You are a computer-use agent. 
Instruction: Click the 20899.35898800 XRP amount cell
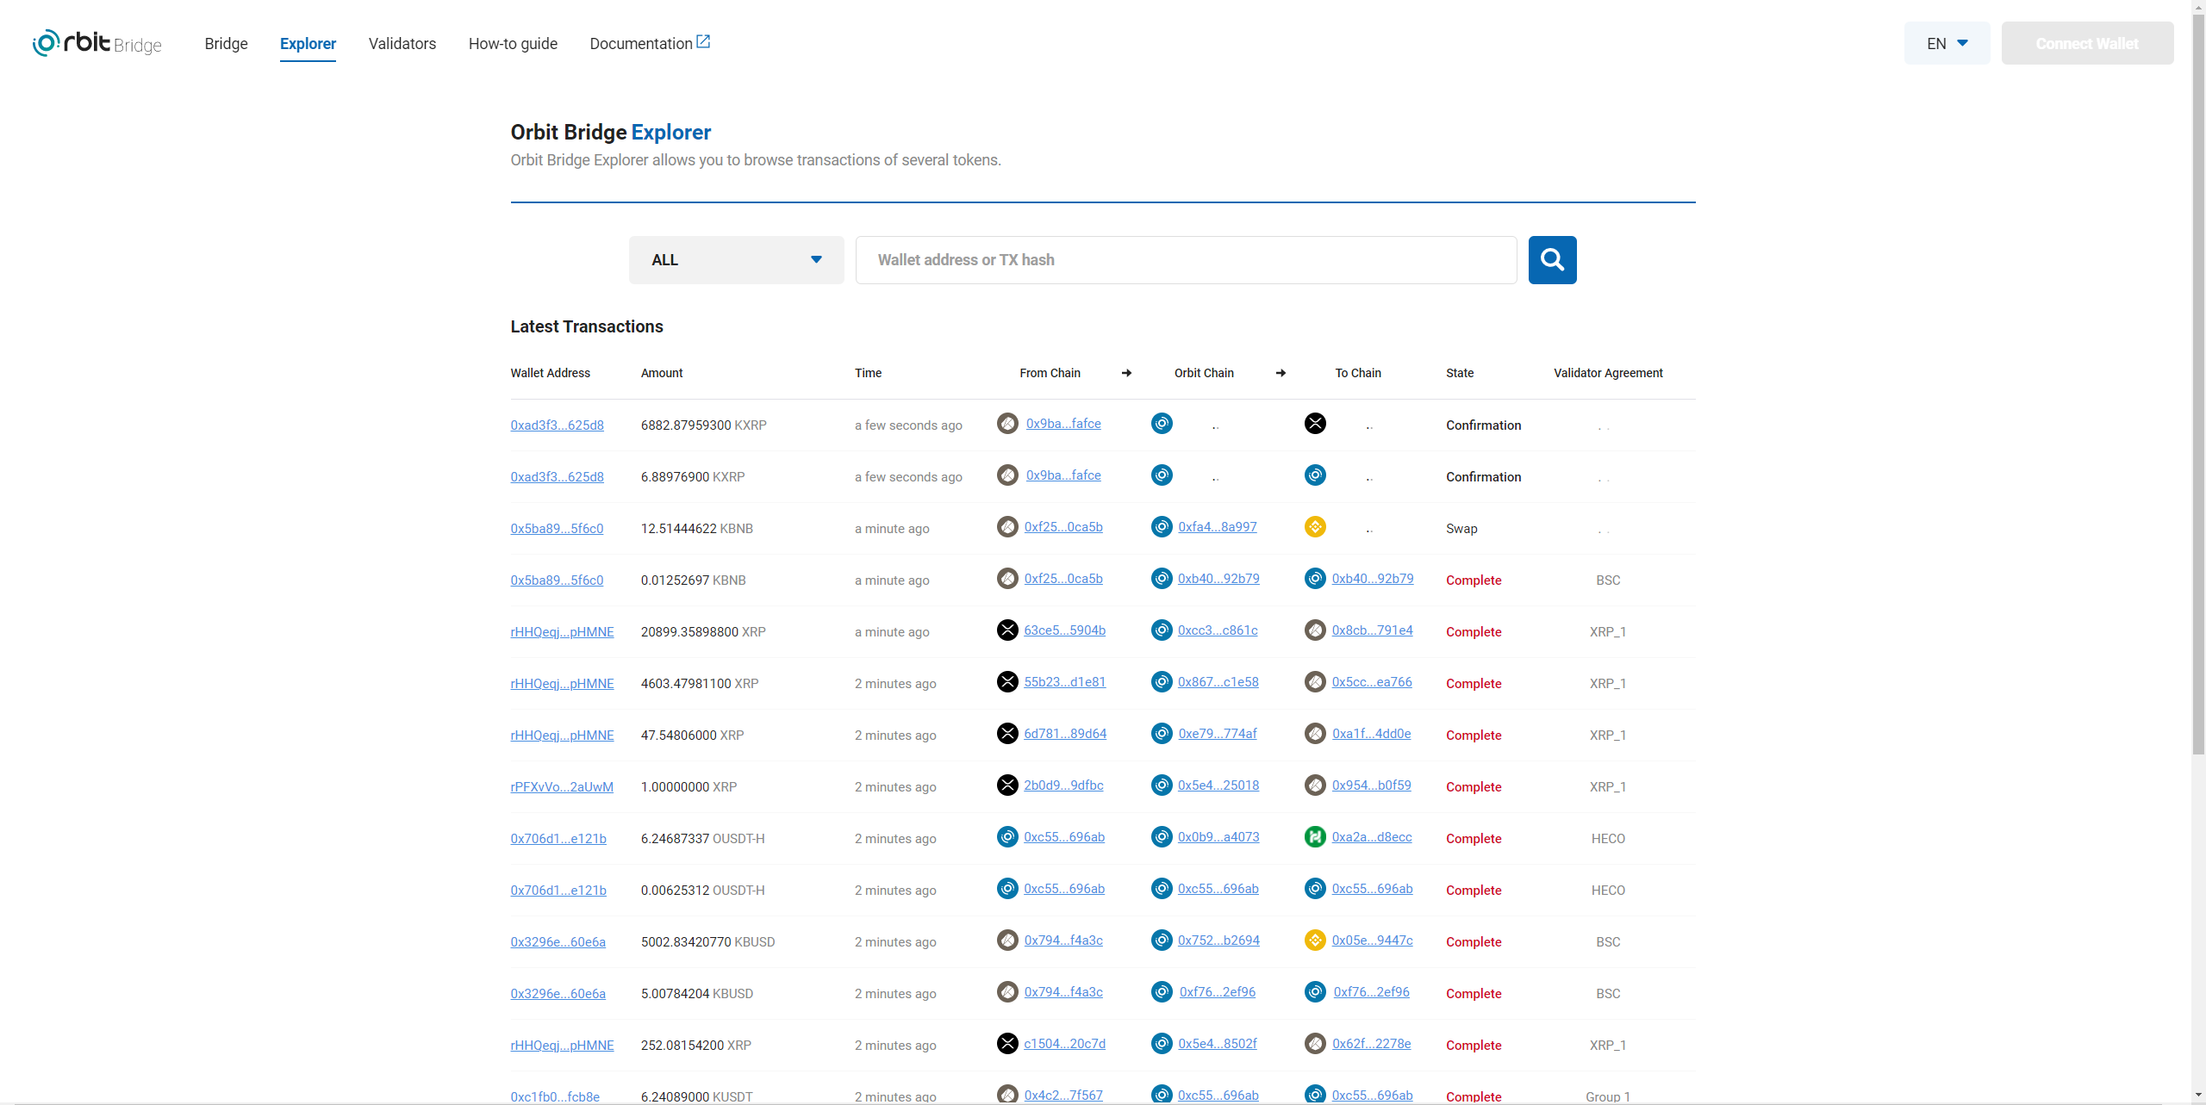coord(703,632)
